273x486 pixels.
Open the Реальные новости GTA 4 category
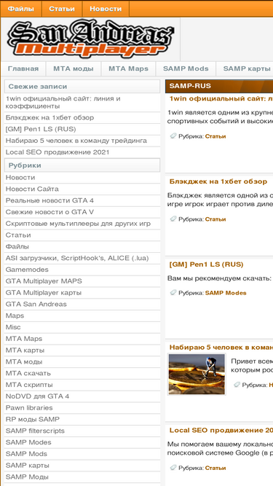(50, 200)
